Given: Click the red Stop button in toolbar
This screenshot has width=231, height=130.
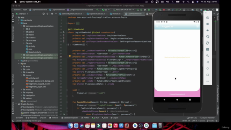Looking at the screenshot, I should (x=164, y=10).
